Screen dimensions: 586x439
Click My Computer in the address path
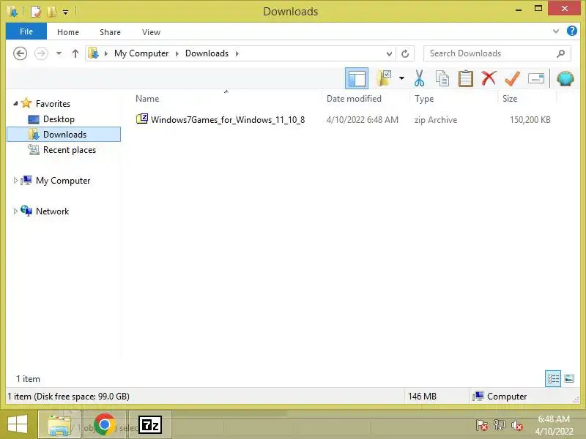tap(141, 53)
